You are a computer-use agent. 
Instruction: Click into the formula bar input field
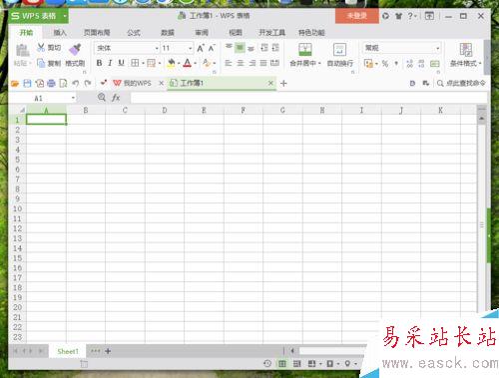(308, 98)
